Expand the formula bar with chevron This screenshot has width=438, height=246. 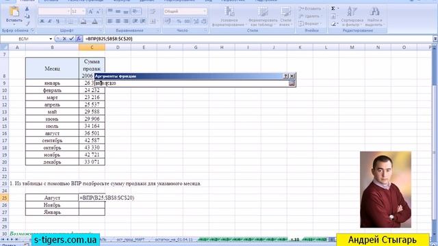pos(435,39)
